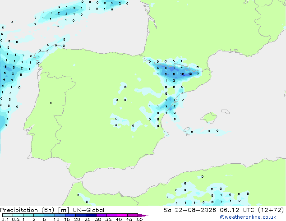Click the legend label '10'
The height and width of the screenshot is (221, 286).
point(56,219)
